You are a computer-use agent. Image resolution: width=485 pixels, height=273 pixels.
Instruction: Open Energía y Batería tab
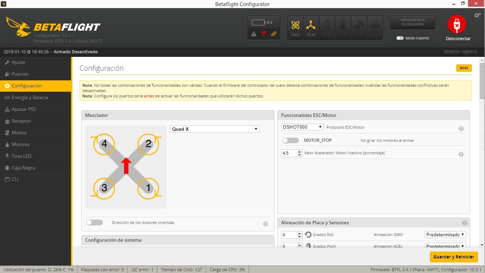(x=36, y=97)
